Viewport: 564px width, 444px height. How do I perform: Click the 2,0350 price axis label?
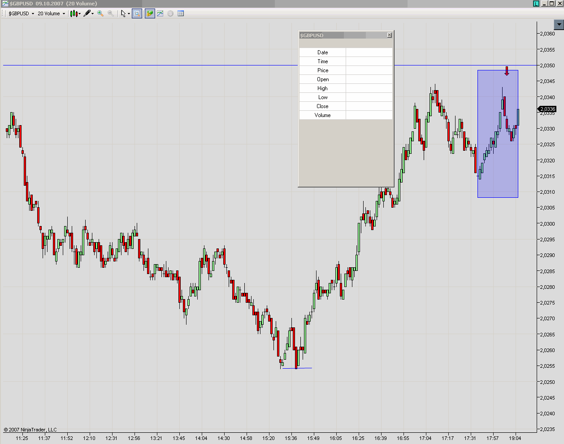coord(547,65)
